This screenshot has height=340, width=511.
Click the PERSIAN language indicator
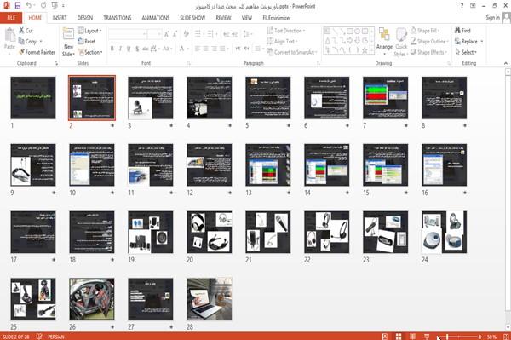coord(55,337)
